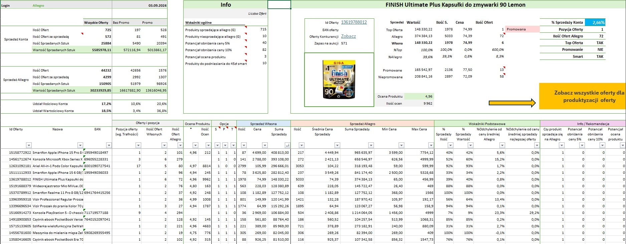Click the Info / Rekomendacje group header
The image size is (626, 244).
click(x=593, y=124)
